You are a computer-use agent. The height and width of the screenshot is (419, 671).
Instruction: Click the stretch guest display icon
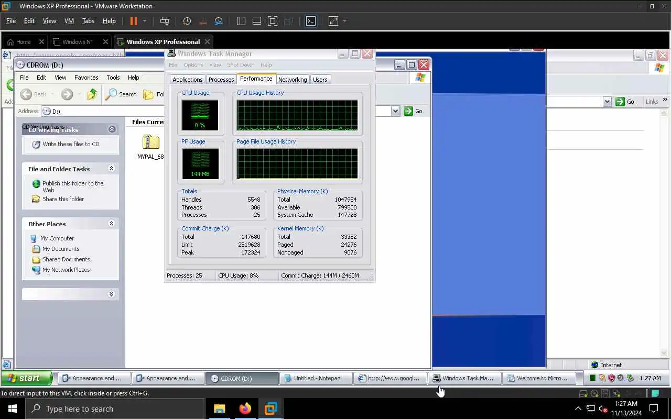point(333,21)
